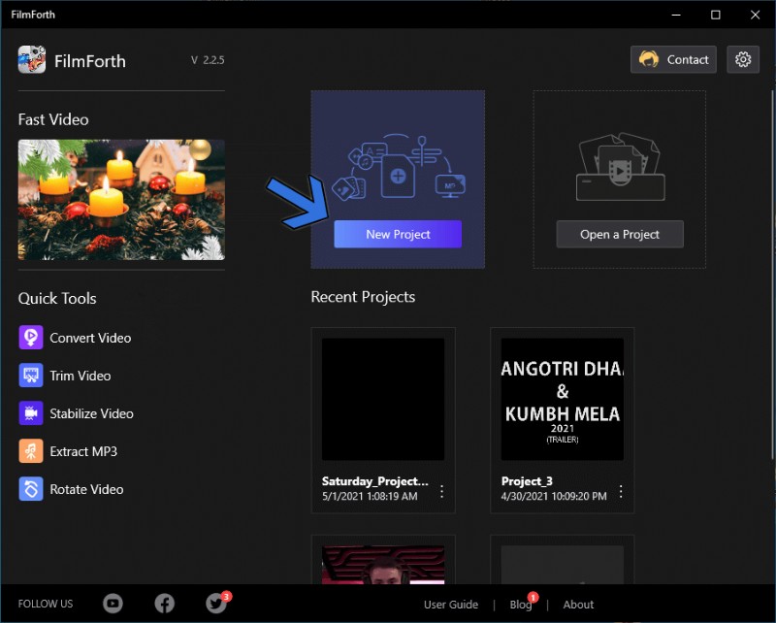Image resolution: width=776 pixels, height=623 pixels.
Task: Click the FilmForth app logo
Action: [32, 59]
